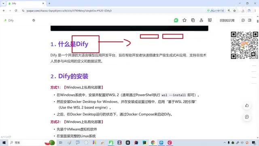Click the 方式2 Windows上私有化部署 line

77,122
